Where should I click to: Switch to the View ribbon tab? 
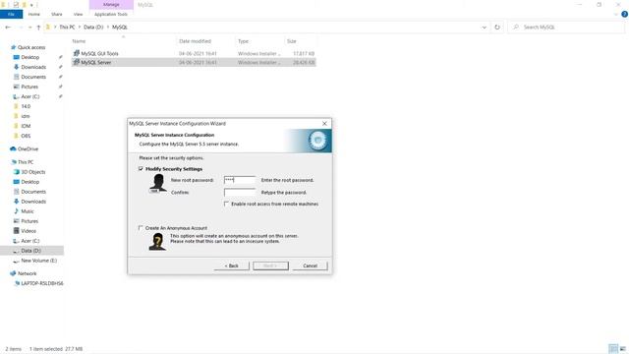pos(78,14)
